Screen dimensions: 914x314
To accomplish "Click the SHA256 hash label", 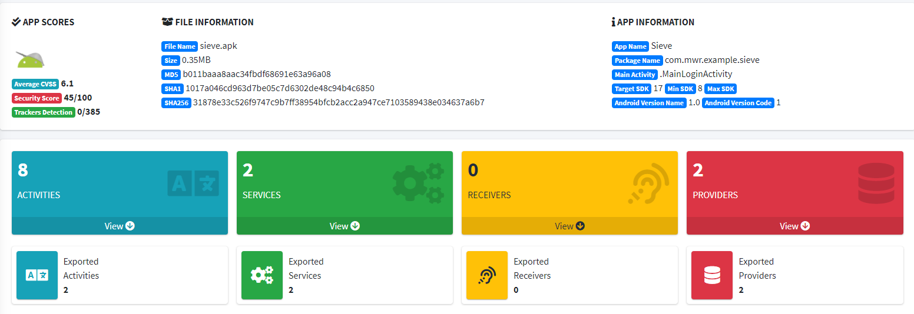I will point(176,103).
